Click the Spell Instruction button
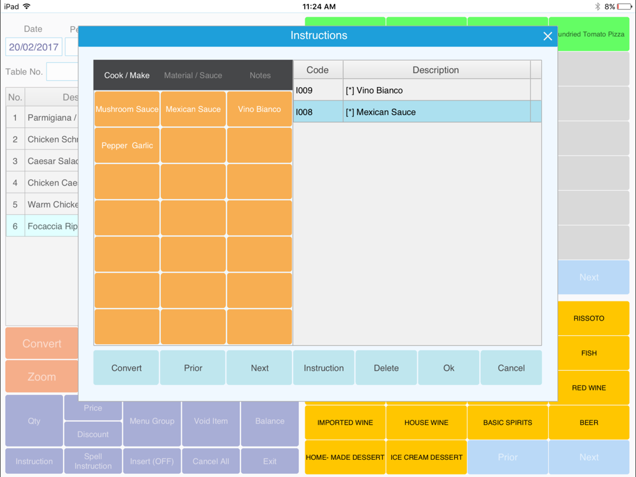The height and width of the screenshot is (477, 636). pos(93,460)
